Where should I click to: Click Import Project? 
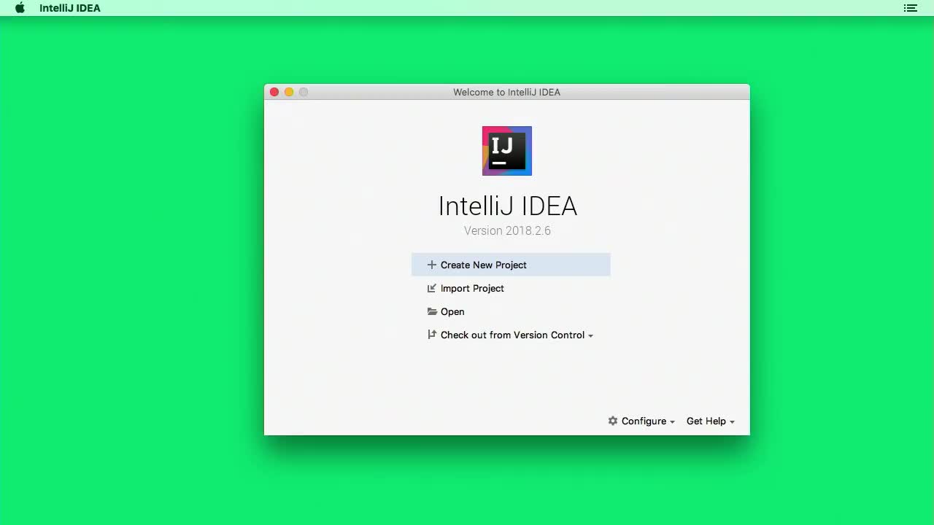coord(472,288)
